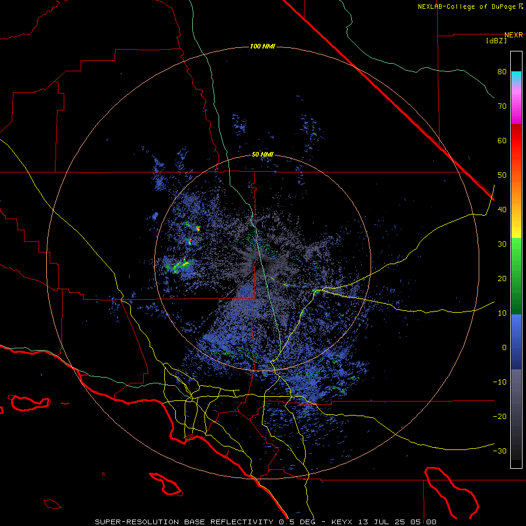Click the 100 NMI range ring label
The width and height of the screenshot is (526, 526).
[262, 46]
